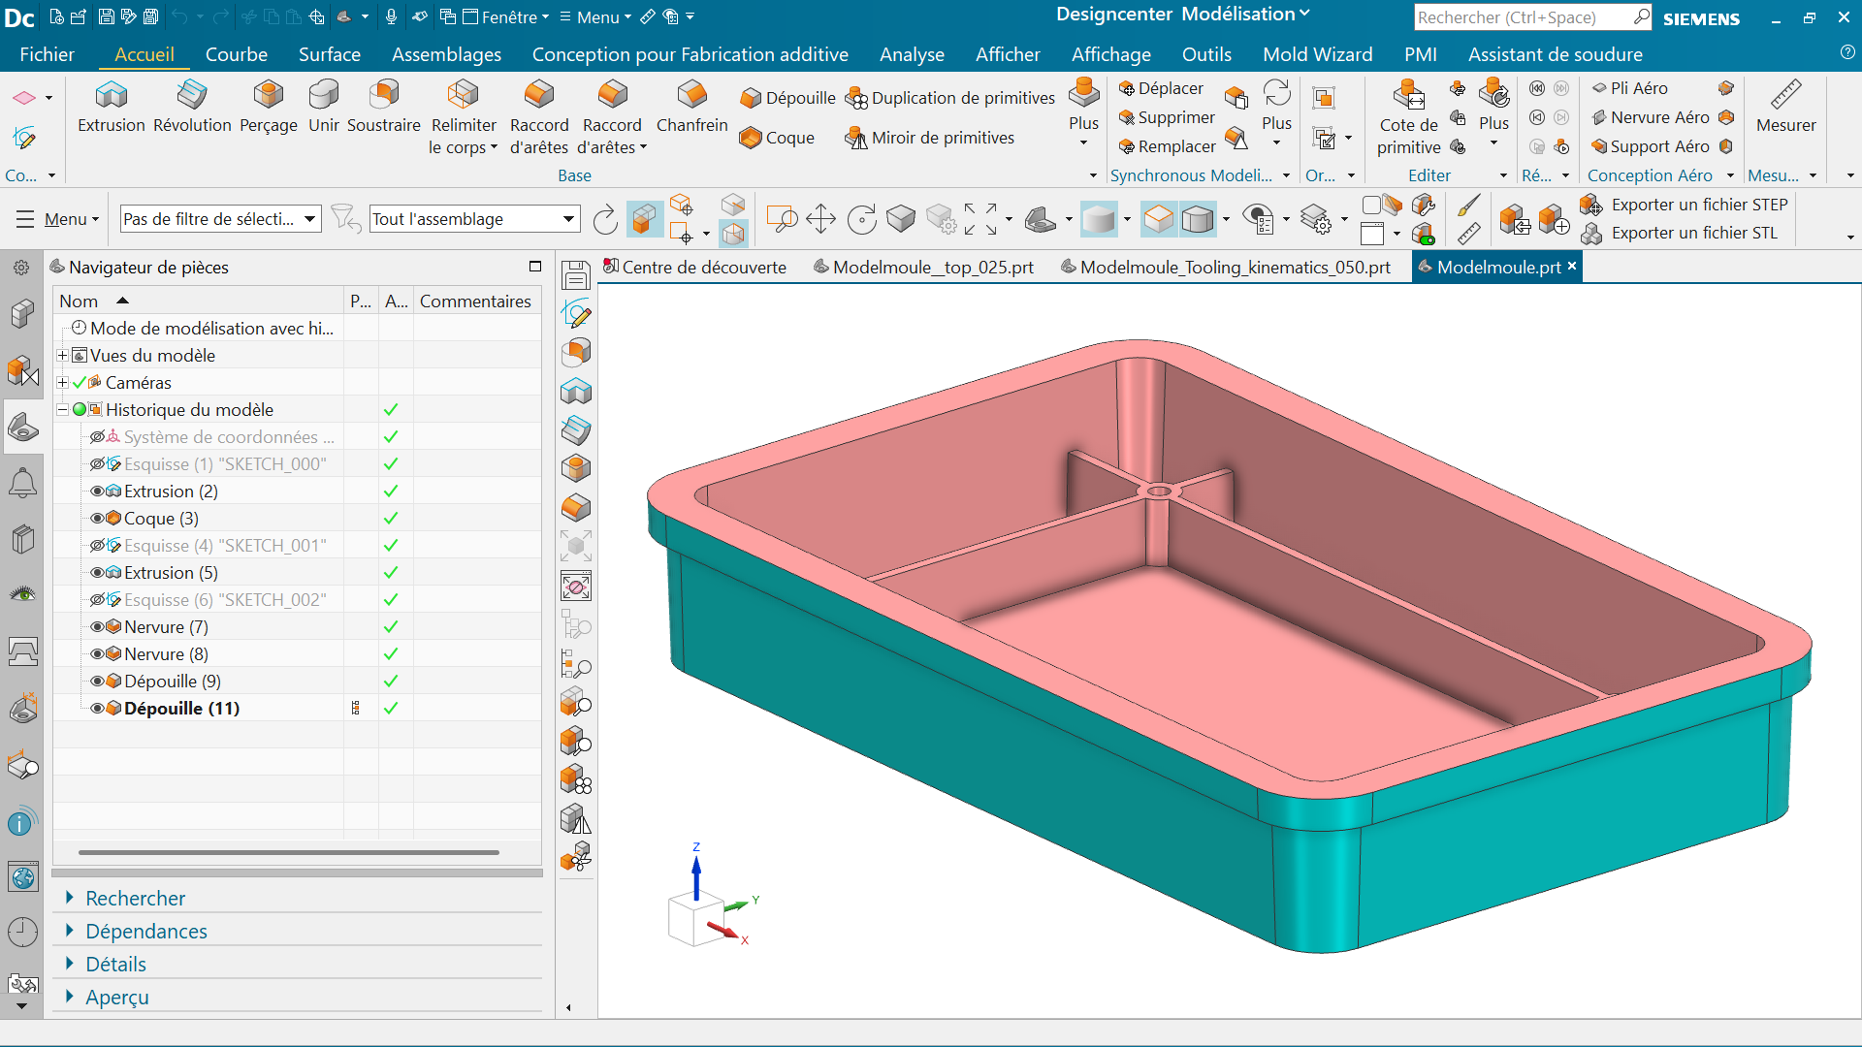Expand the Dépendances section

pos(145,932)
